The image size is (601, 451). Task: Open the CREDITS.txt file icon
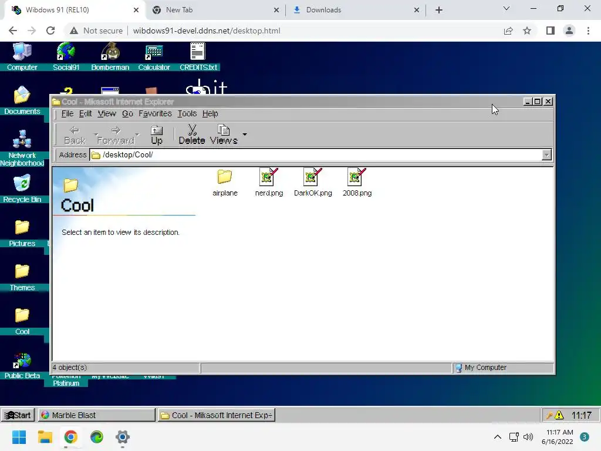pyautogui.click(x=198, y=56)
